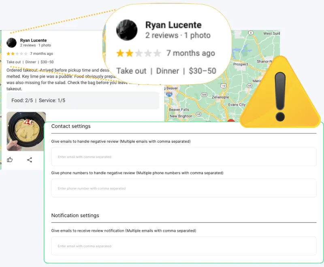Click the large "7 months ago" text in the callout
The image size is (324, 267).
click(x=191, y=53)
